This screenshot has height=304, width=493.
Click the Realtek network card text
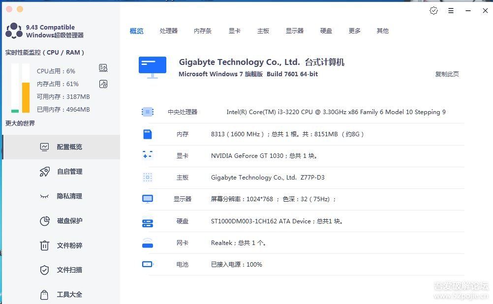(x=238, y=243)
